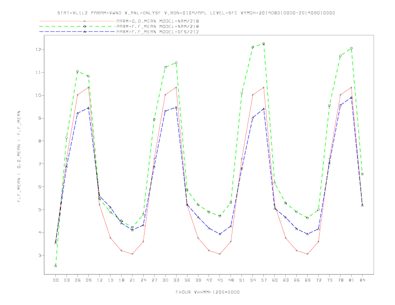Image resolution: width=395 pixels, height=305 pixels.
Task: Click y-axis tick value 9
Action: pos(39,118)
